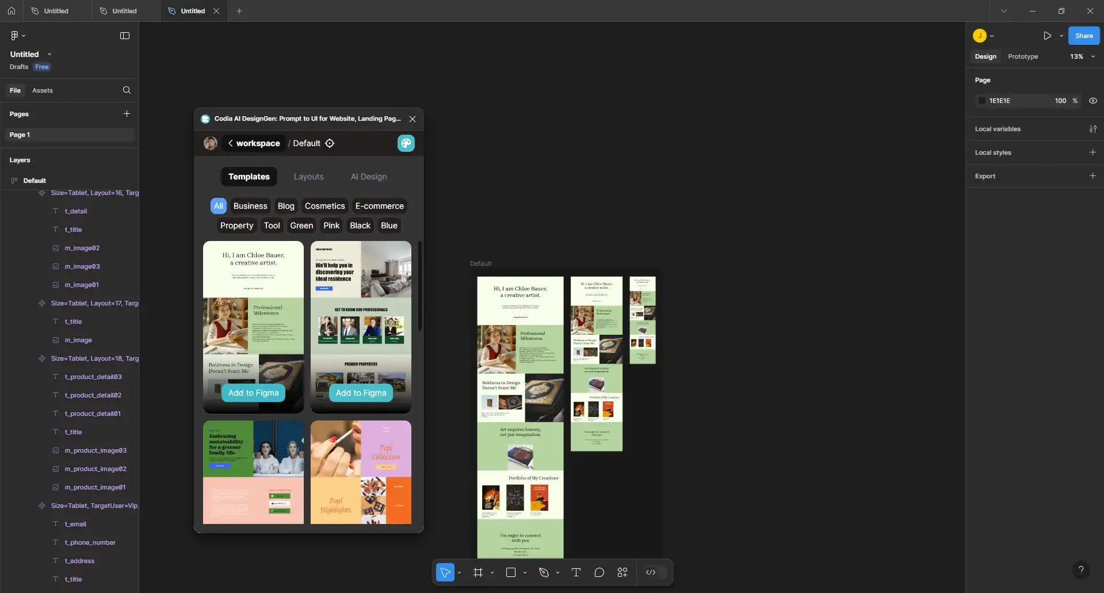Add Chloe Bauer template to Figma
The image size is (1104, 593).
pos(253,393)
